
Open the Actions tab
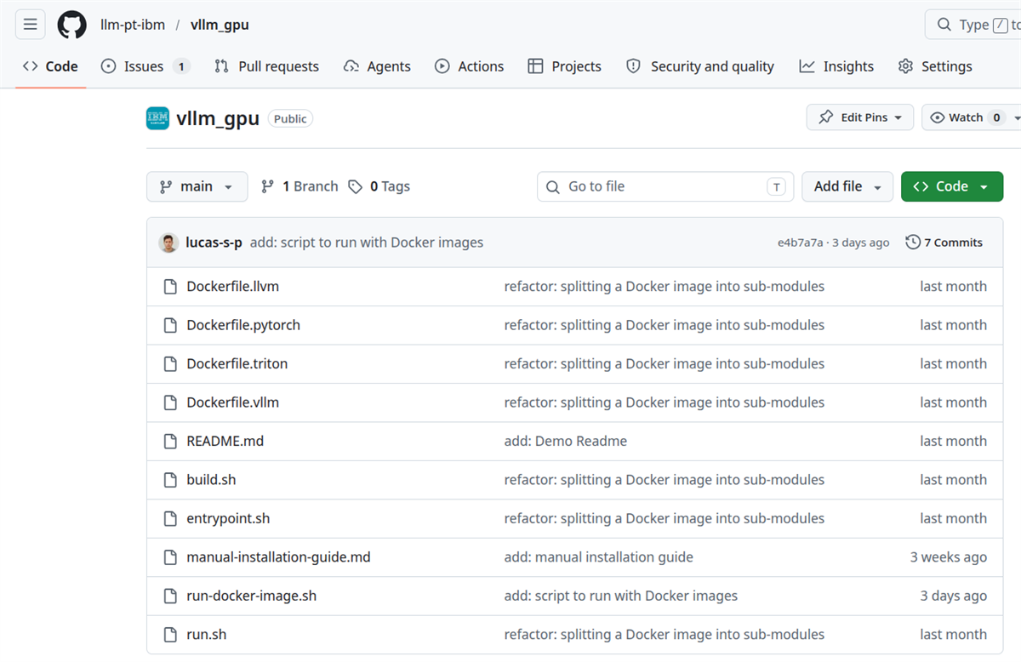point(470,66)
